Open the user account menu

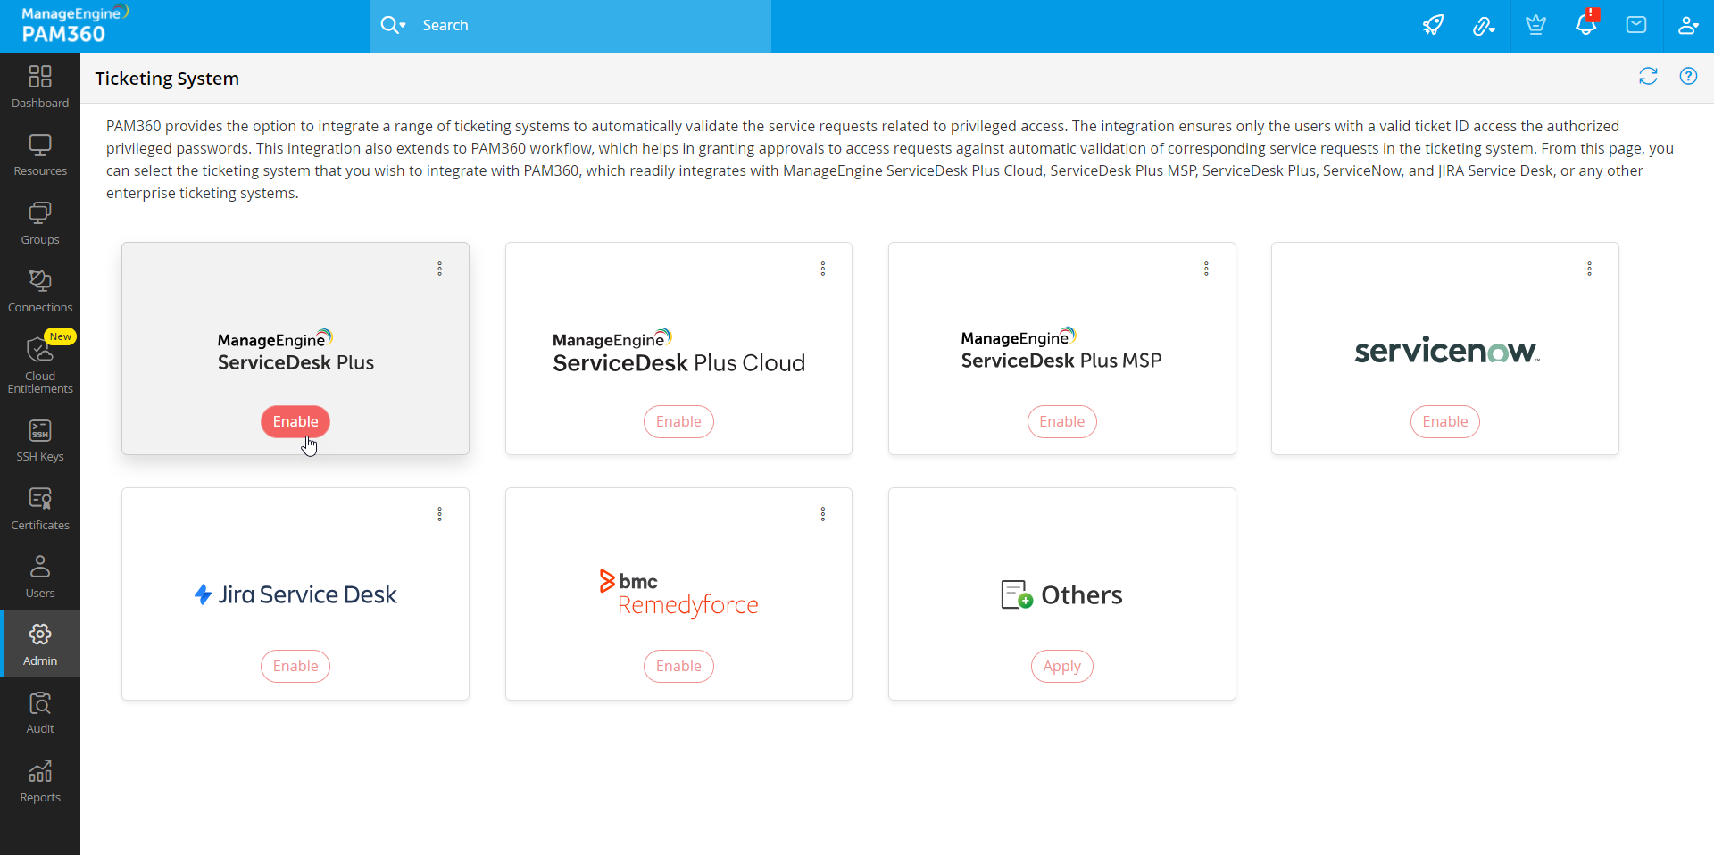[x=1687, y=25]
